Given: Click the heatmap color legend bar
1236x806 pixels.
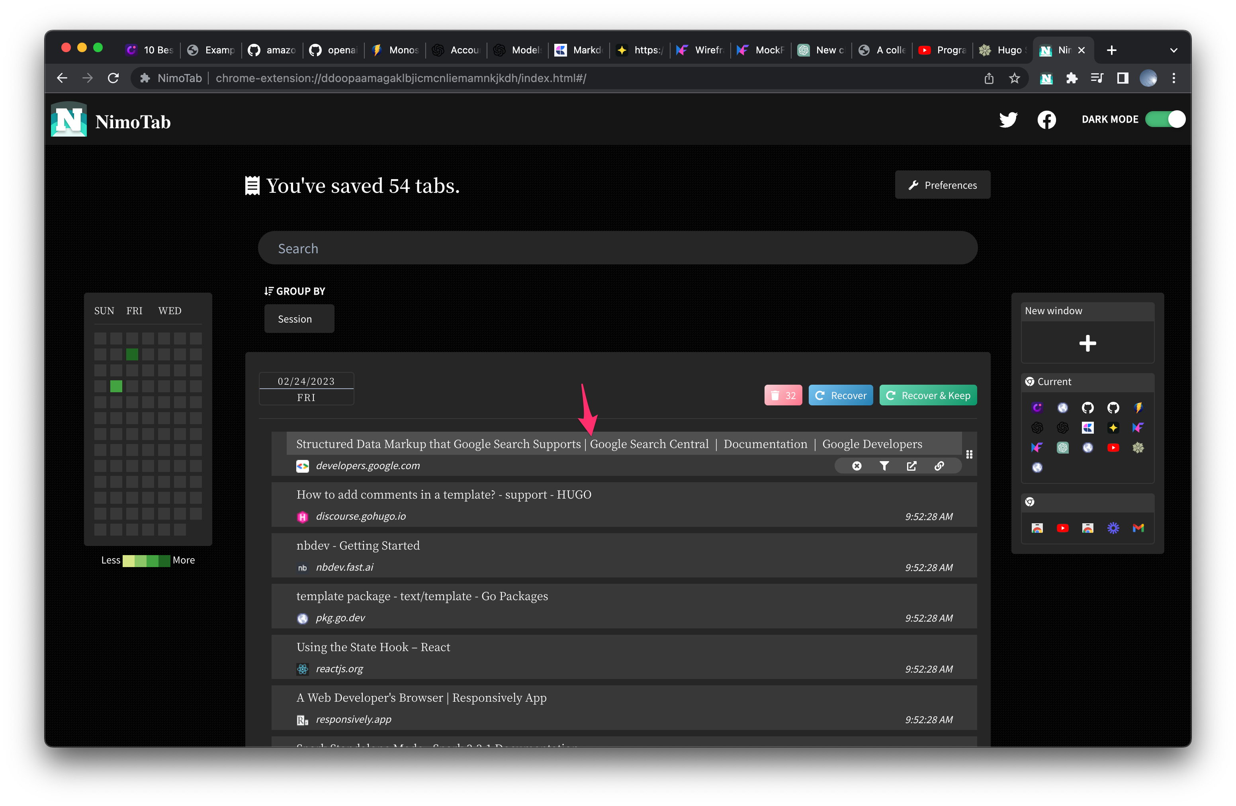Looking at the screenshot, I should pyautogui.click(x=146, y=561).
